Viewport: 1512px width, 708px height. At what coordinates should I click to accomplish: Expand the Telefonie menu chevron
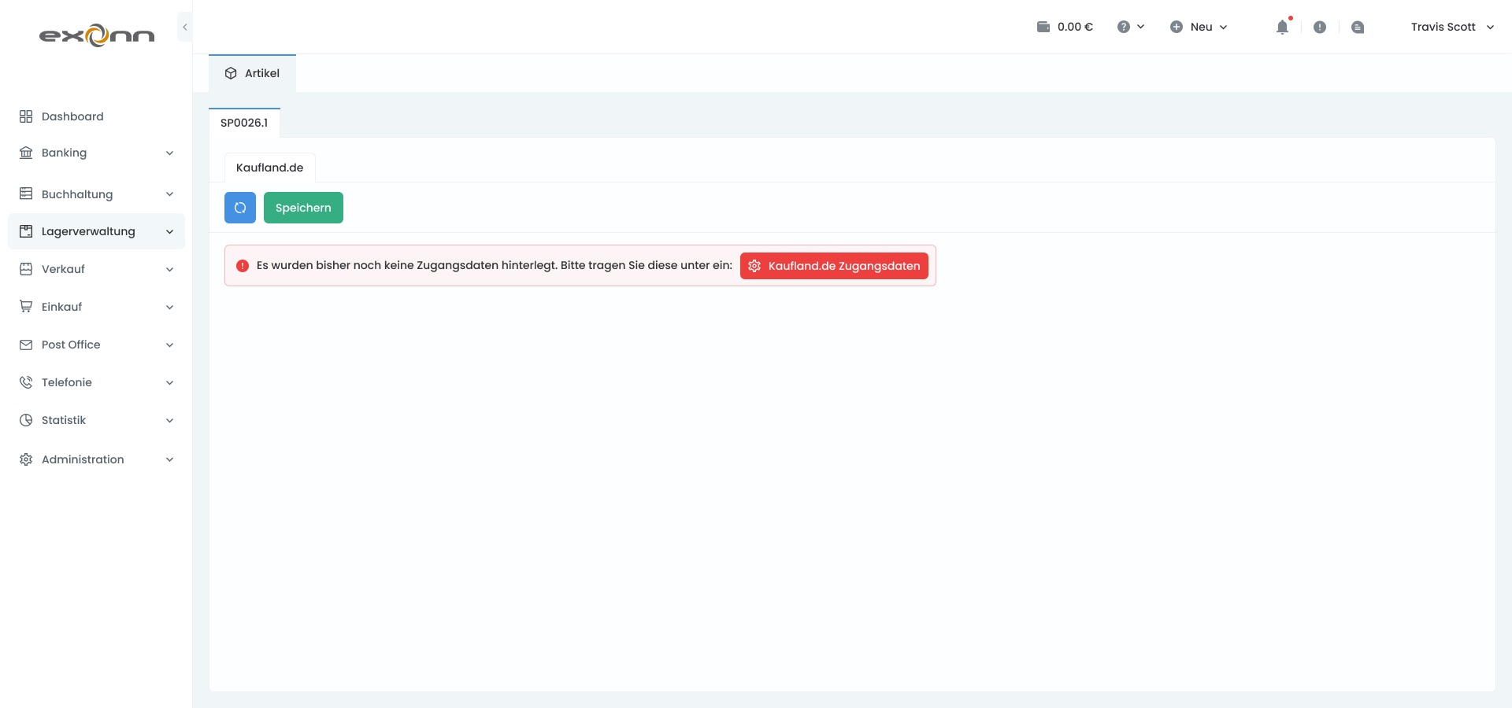[169, 382]
